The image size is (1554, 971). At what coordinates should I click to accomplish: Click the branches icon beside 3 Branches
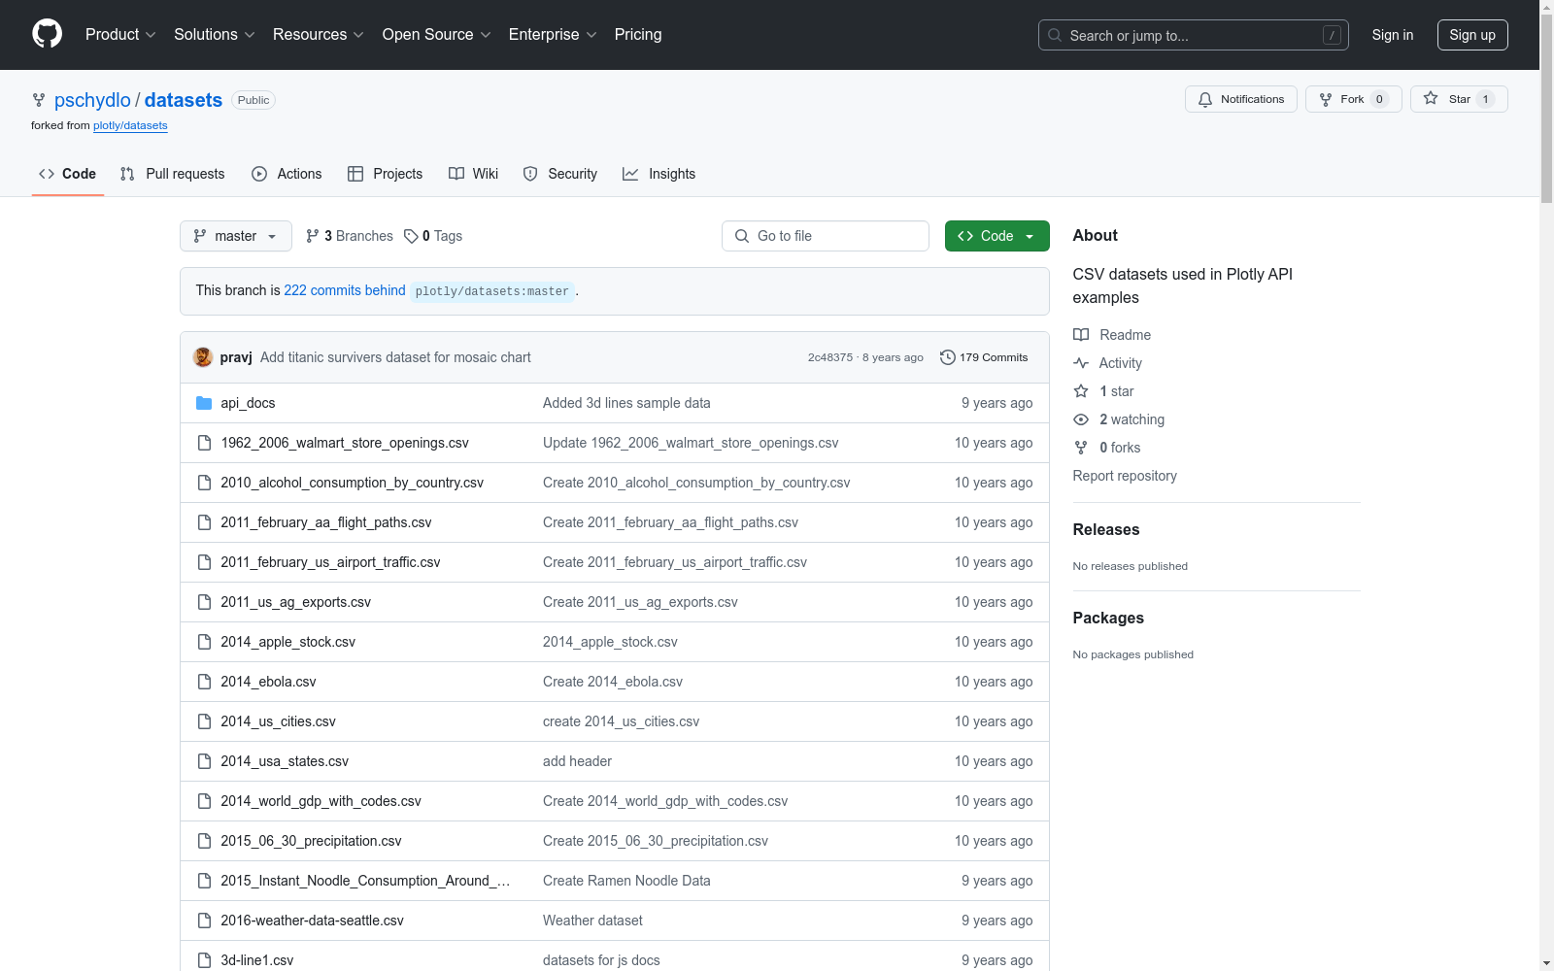312,236
